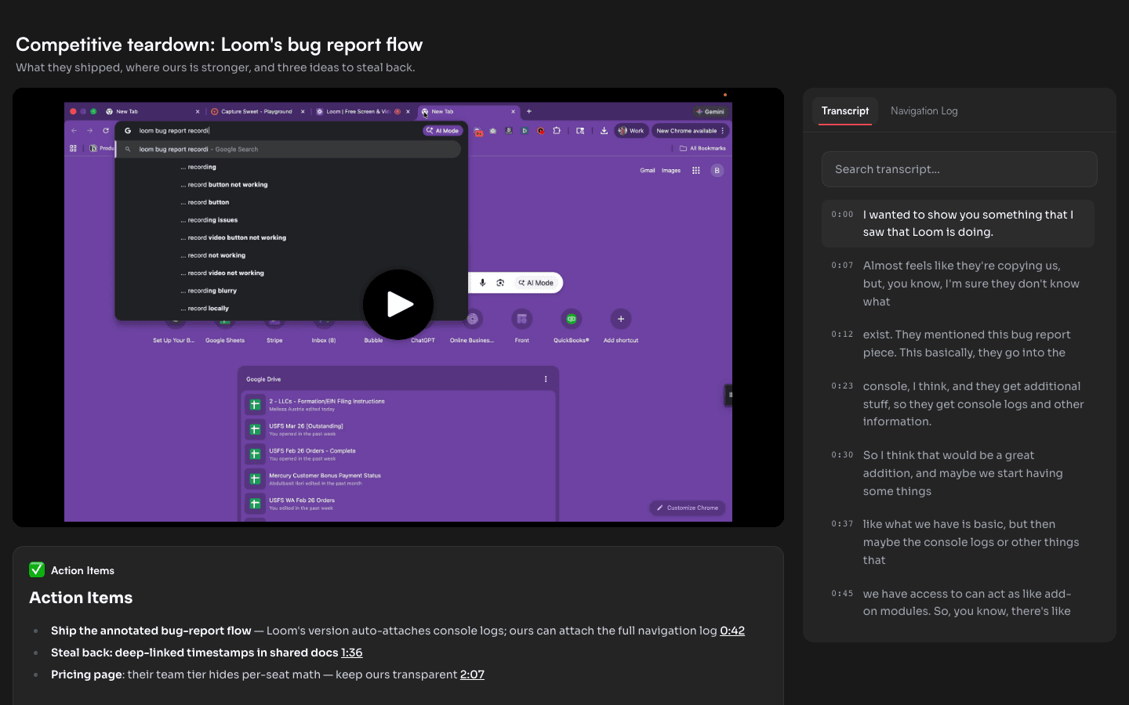
Task: Click the green Action Items checkmark icon
Action: [x=37, y=569]
